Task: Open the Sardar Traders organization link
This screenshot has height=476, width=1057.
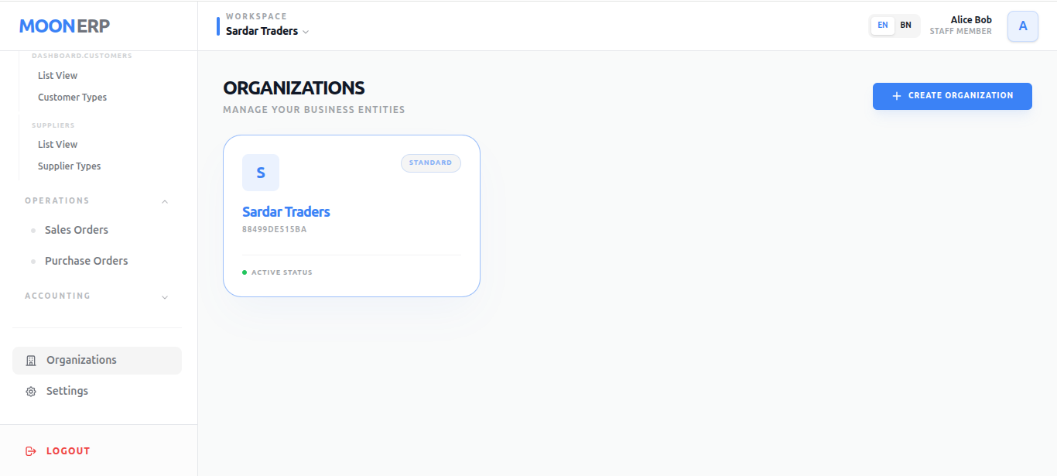Action: pyautogui.click(x=286, y=211)
